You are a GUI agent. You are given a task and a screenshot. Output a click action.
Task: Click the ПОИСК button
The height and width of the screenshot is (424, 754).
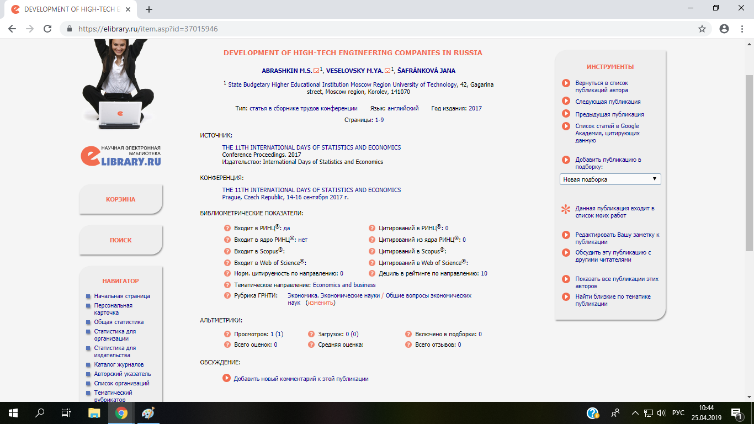pyautogui.click(x=121, y=240)
